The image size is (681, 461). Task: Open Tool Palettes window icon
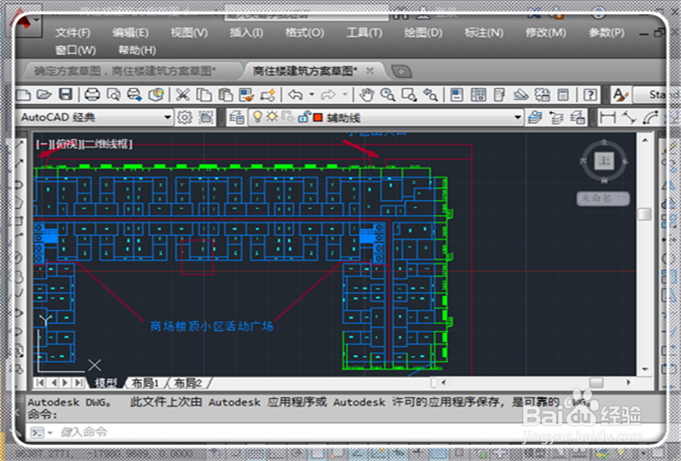(x=500, y=94)
